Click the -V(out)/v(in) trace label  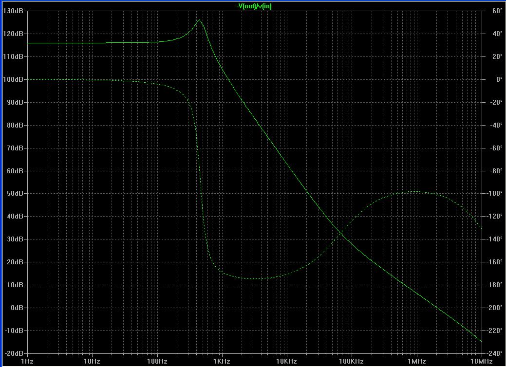254,6
